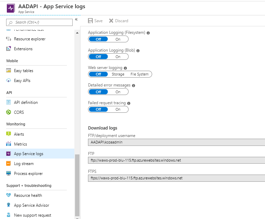Click the Easy tables icon
265x219 pixels.
9,71
